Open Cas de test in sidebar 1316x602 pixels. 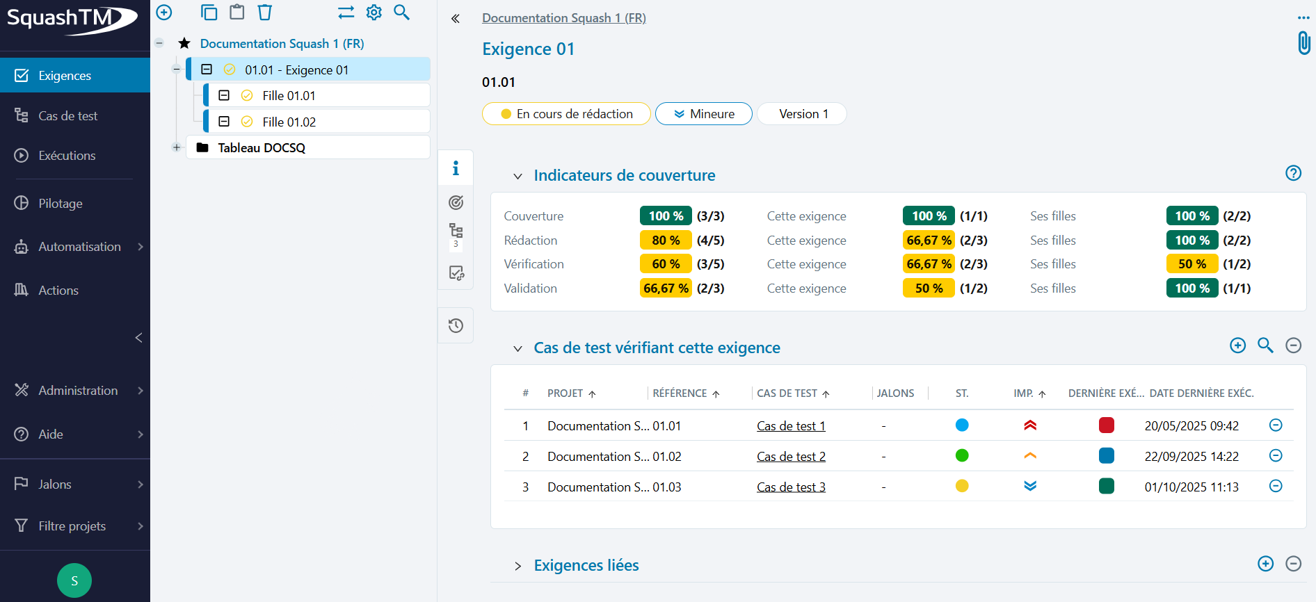tap(68, 116)
